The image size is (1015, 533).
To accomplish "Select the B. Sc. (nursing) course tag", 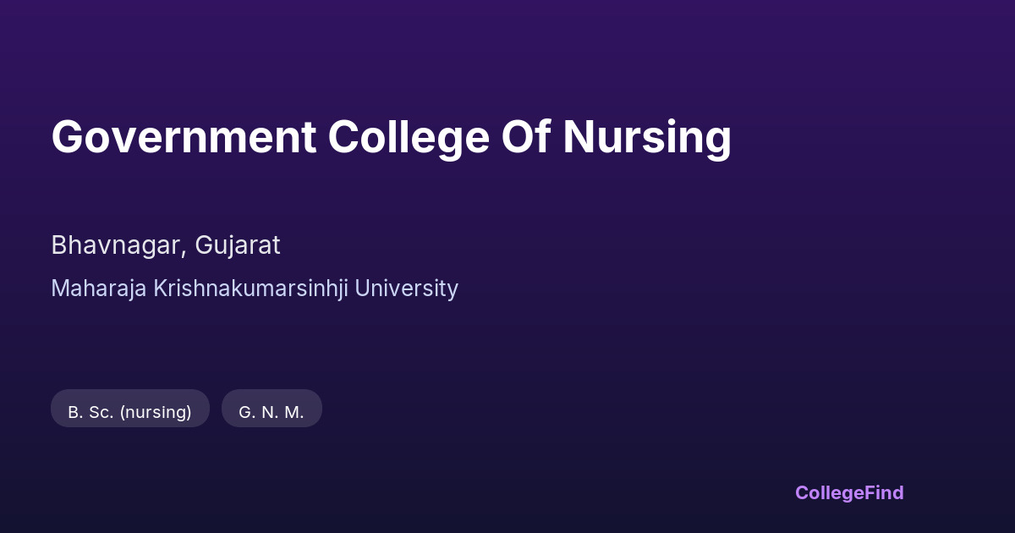I will click(130, 412).
